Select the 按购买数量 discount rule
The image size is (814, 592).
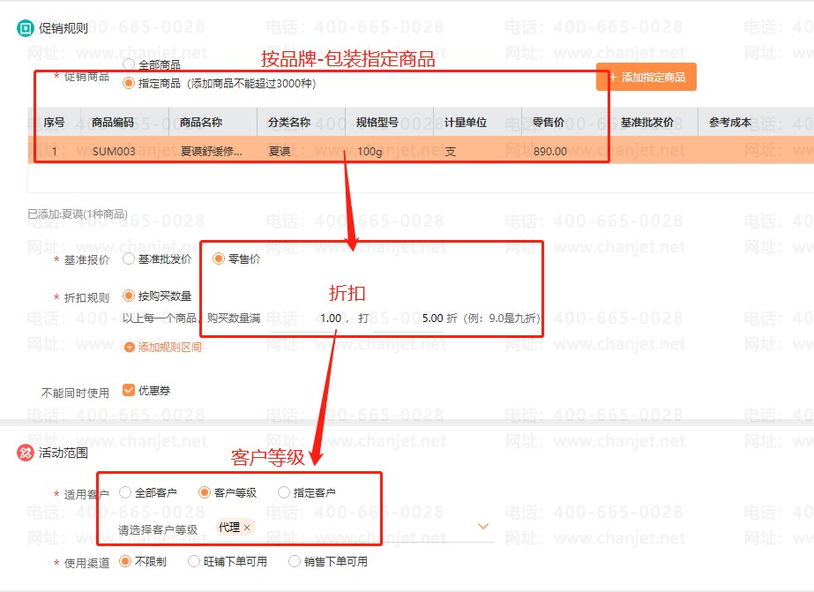(x=129, y=296)
